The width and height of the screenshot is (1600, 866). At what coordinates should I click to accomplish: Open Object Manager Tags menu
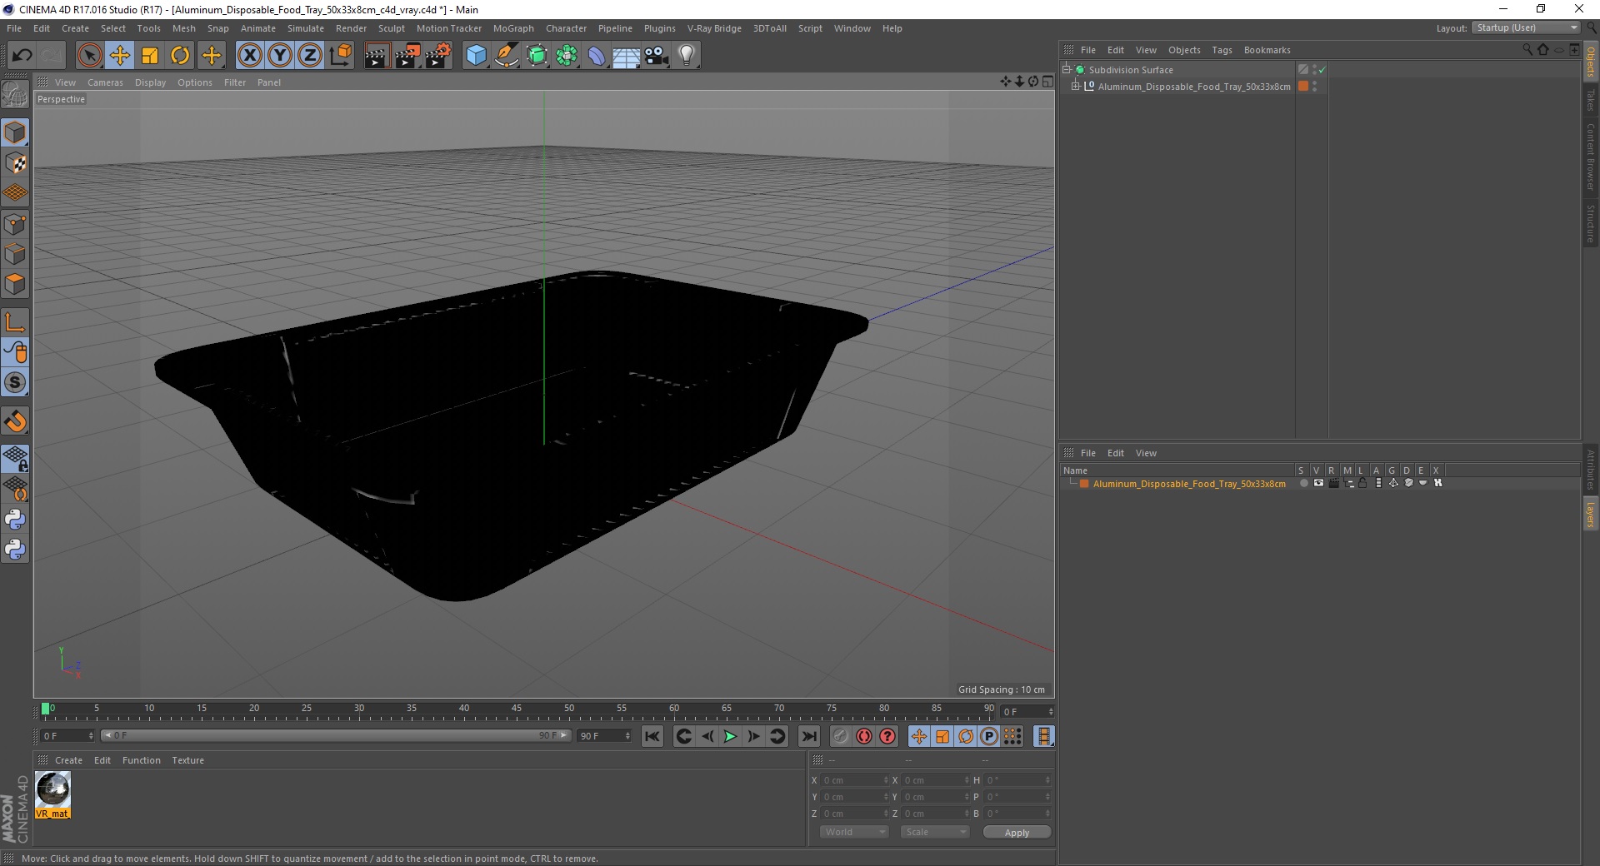click(x=1222, y=50)
